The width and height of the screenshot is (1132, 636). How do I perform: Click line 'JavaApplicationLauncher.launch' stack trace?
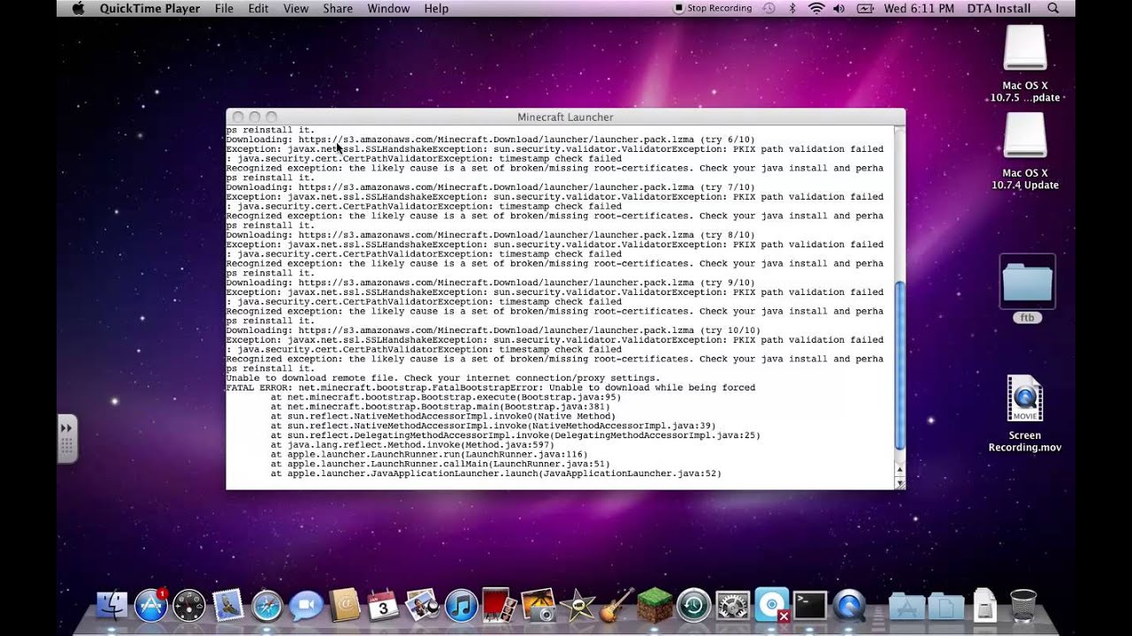pos(496,473)
